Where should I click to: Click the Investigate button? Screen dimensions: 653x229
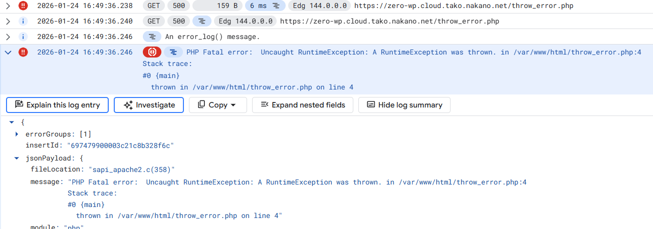point(149,105)
